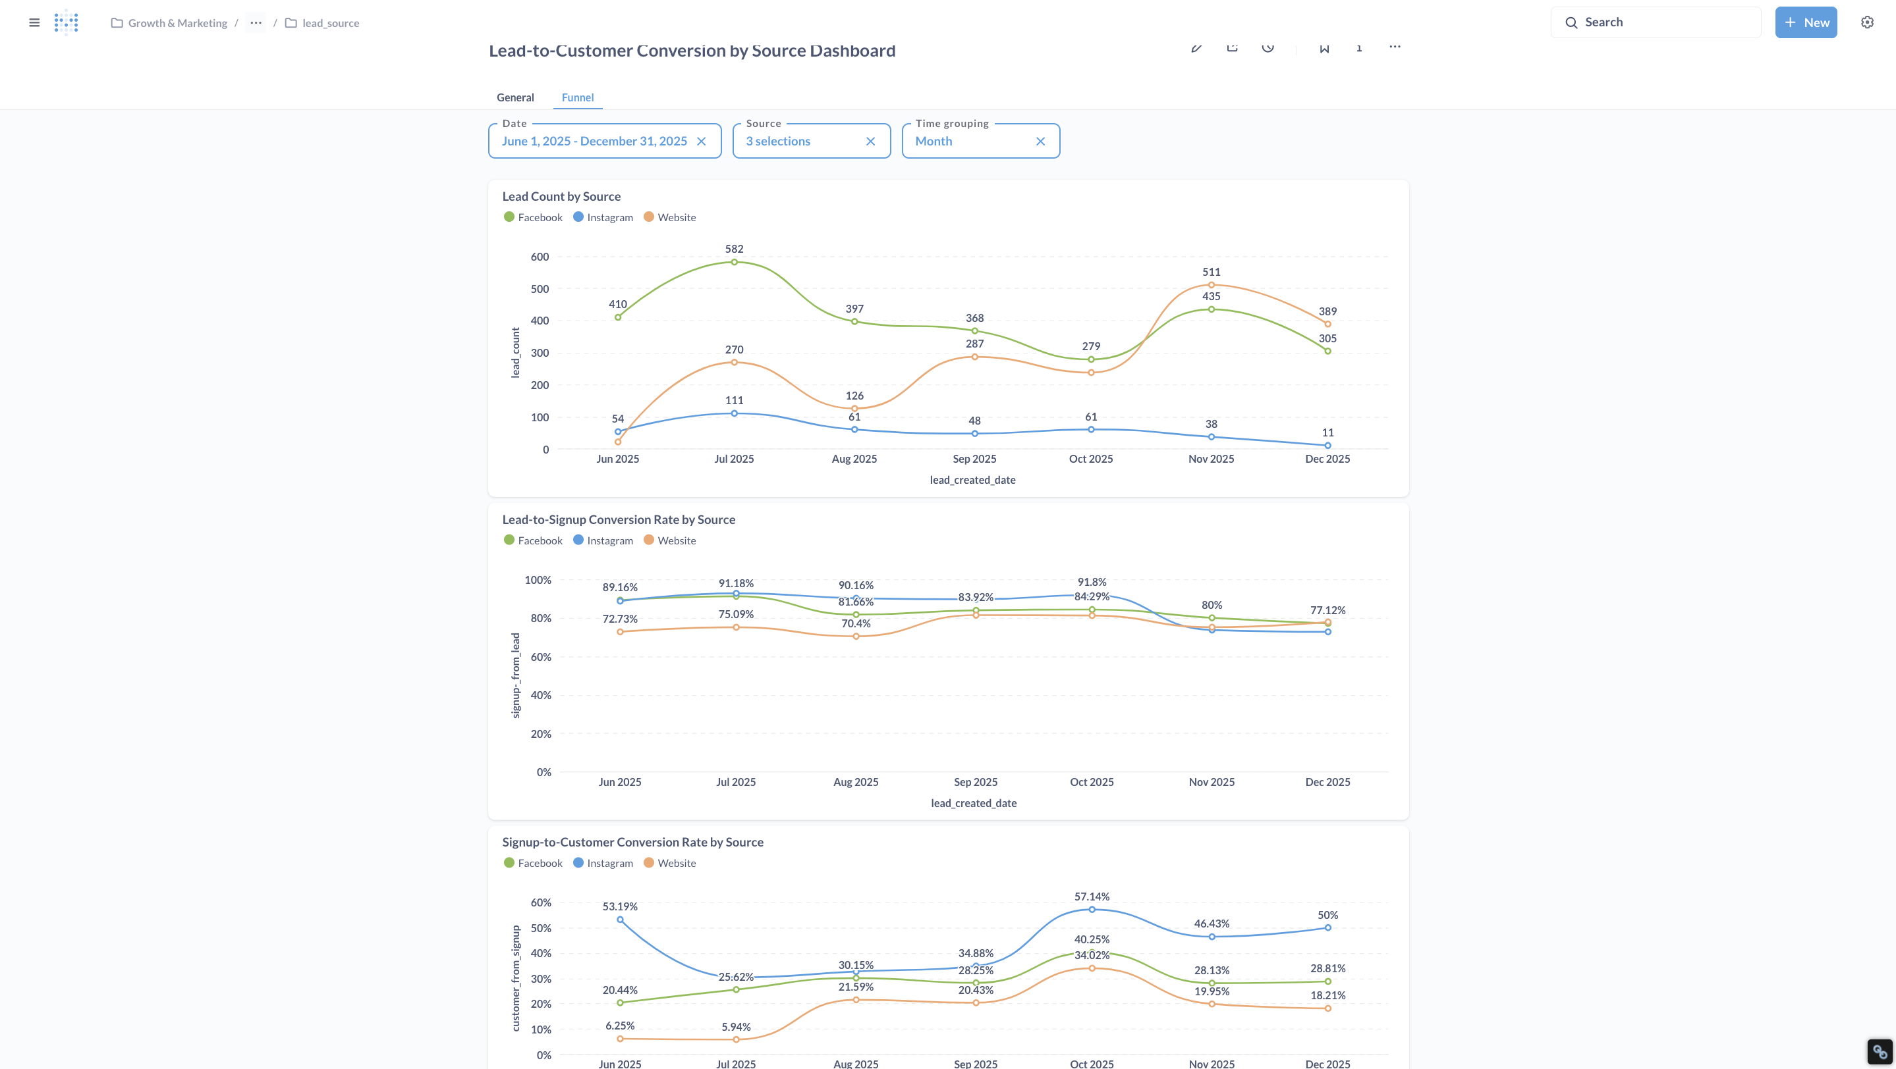1896x1069 pixels.
Task: Open the Time grouping Month dropdown
Action: pos(934,140)
